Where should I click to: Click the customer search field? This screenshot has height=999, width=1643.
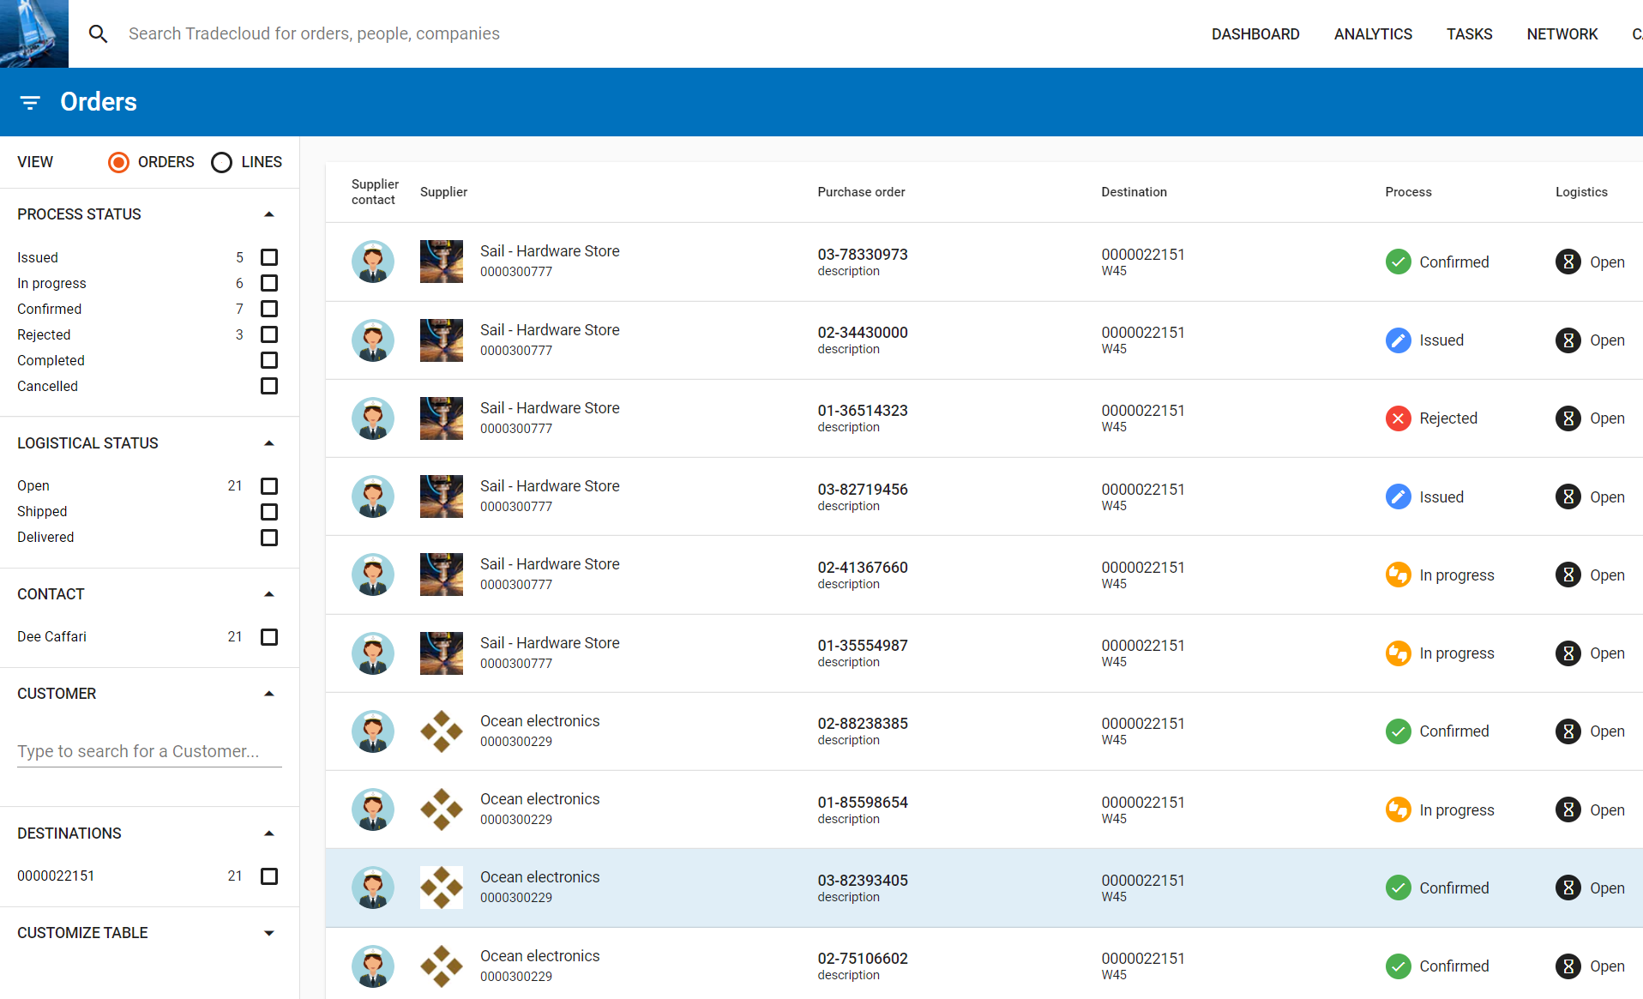(149, 751)
